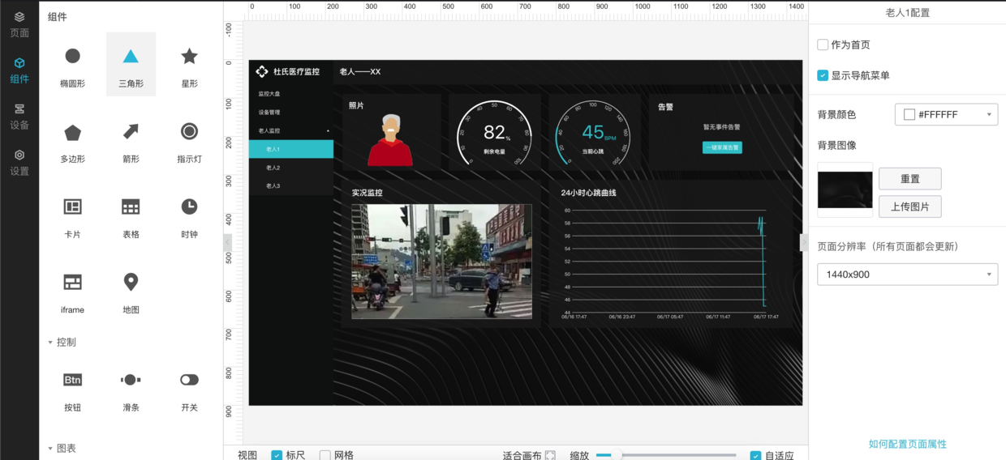The image size is (1006, 460).
Task: Open the 背景颜色 #FFFFFF color dropdown
Action: 946,114
